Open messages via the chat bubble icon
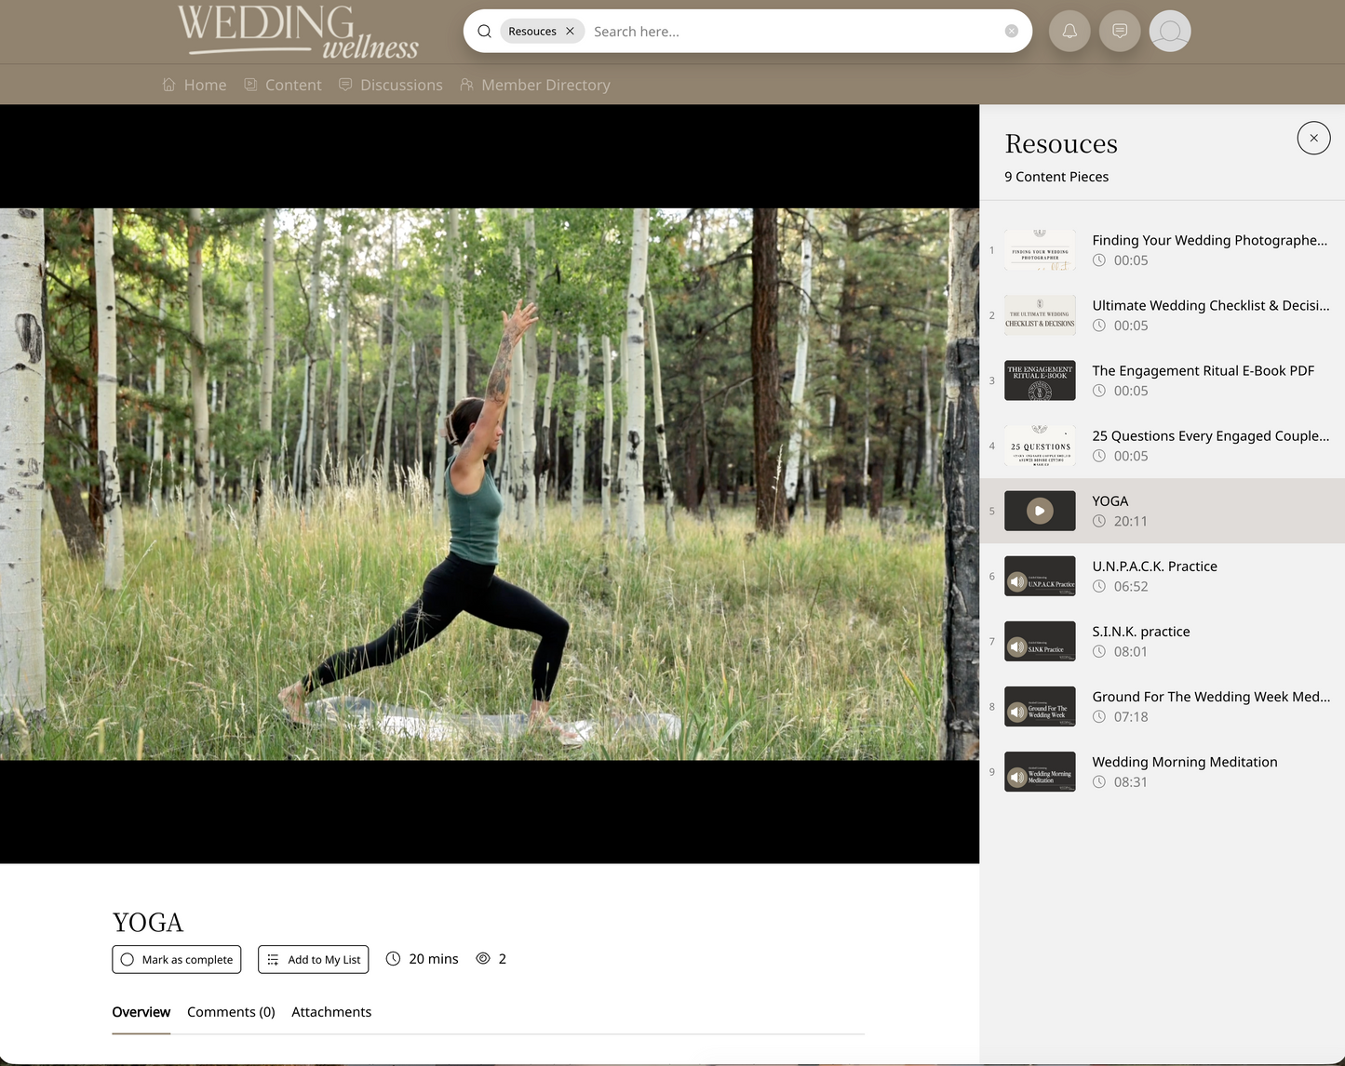 1120,32
